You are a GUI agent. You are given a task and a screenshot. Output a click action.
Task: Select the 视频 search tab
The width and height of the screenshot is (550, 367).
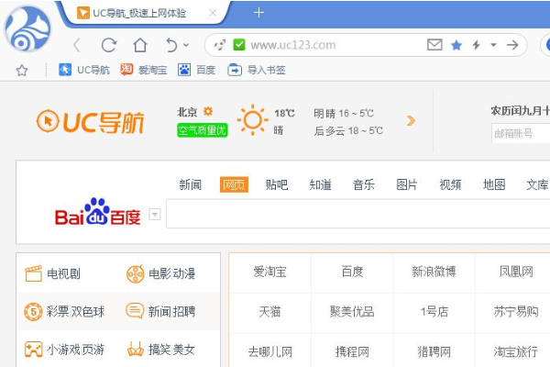point(450,184)
